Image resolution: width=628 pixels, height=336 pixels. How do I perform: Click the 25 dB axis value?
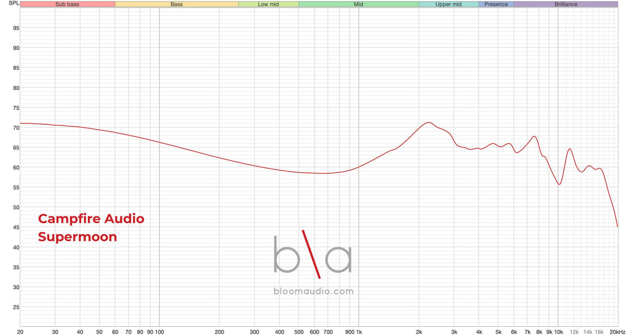16,307
